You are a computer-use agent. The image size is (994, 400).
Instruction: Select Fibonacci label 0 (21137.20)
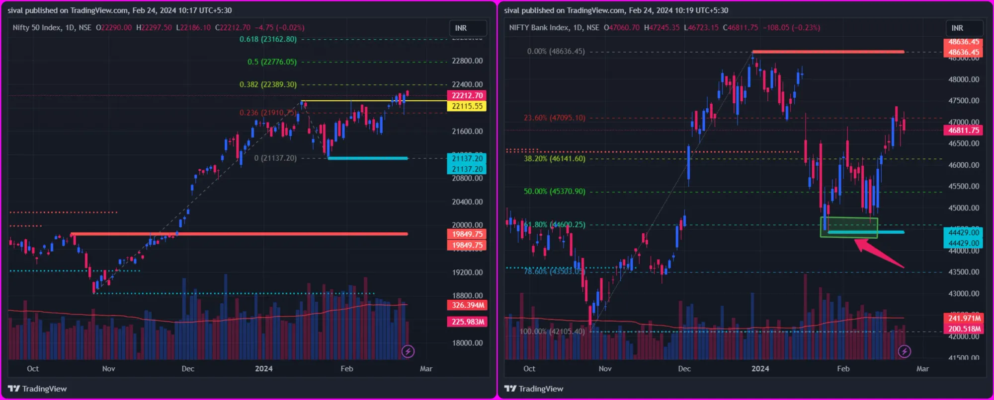(275, 158)
